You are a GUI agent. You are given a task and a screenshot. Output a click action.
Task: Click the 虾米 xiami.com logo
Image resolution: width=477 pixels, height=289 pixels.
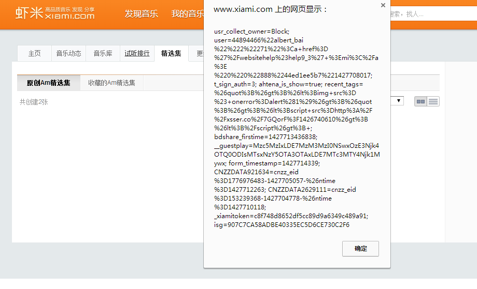click(x=55, y=13)
